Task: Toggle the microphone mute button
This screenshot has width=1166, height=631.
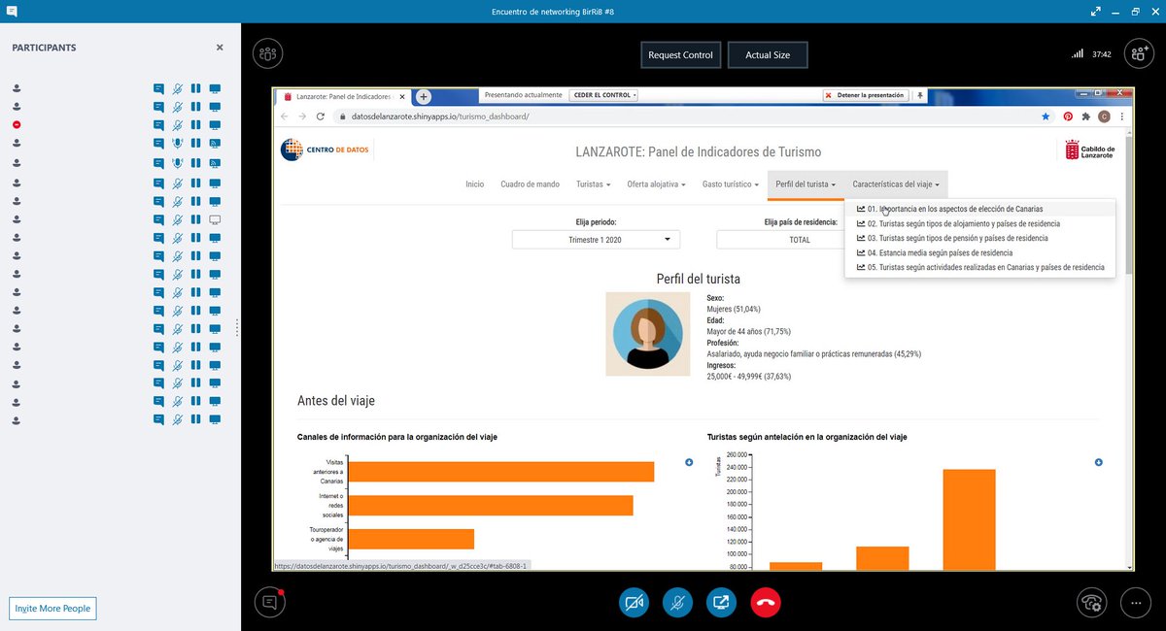Action: click(x=678, y=602)
